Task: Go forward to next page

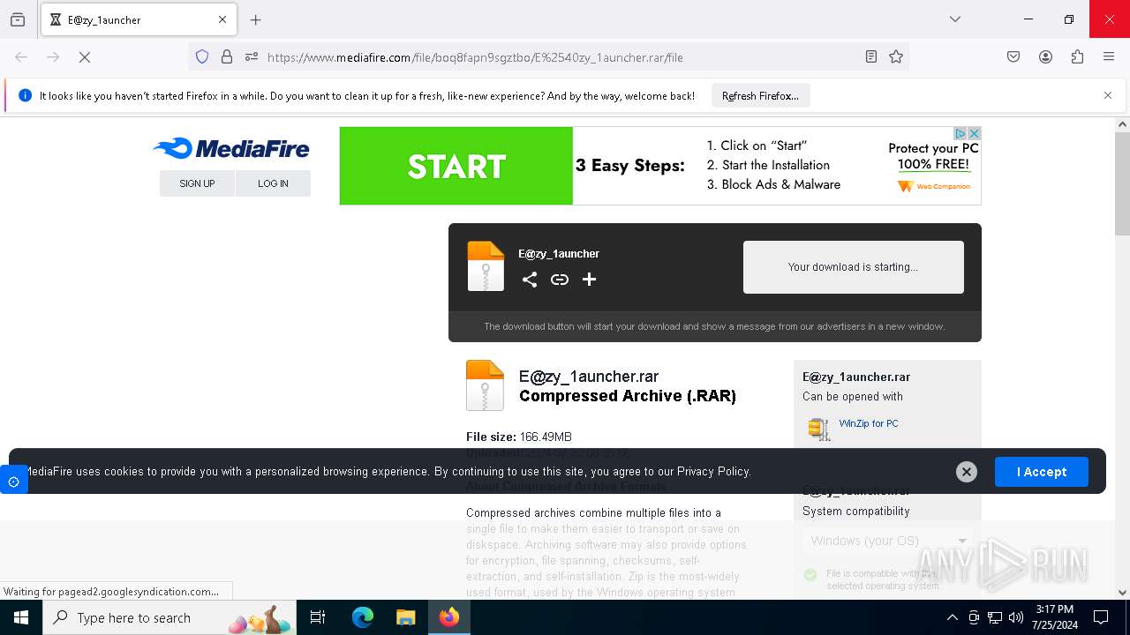Action: coord(53,57)
